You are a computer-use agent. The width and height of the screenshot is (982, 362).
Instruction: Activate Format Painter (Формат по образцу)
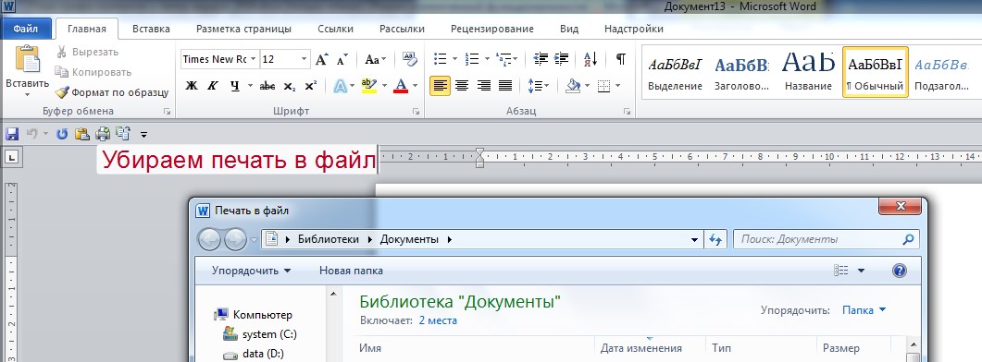pos(112,92)
